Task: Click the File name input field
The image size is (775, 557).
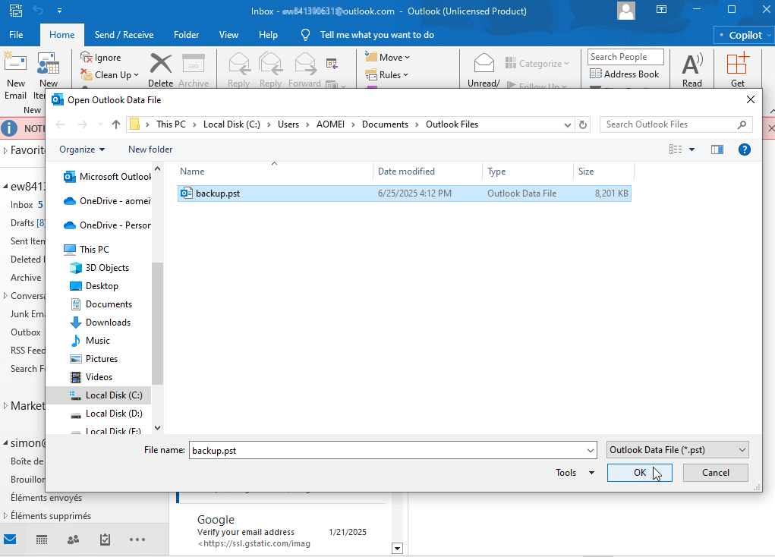Action: click(x=387, y=450)
